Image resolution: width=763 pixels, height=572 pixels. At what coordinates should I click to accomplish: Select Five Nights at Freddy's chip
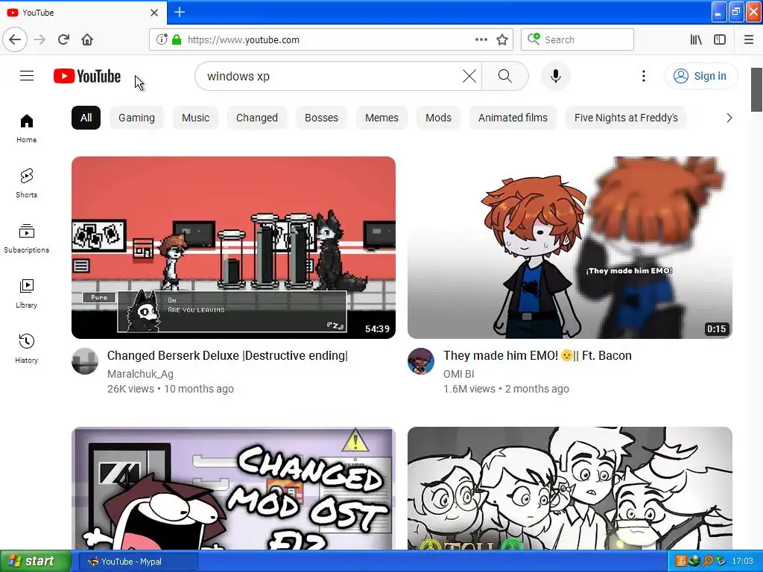coord(626,118)
